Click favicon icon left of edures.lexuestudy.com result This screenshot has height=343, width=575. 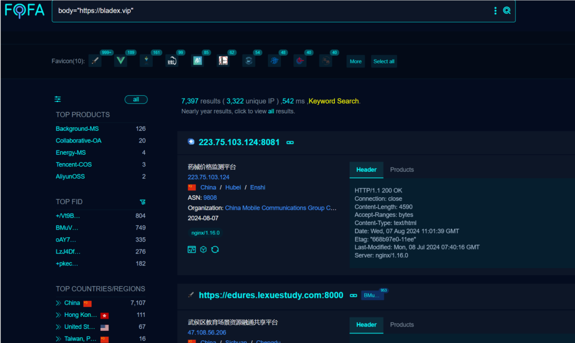(191, 295)
